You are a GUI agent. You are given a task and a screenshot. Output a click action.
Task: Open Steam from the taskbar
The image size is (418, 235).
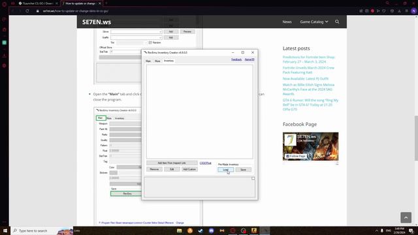[201, 230]
